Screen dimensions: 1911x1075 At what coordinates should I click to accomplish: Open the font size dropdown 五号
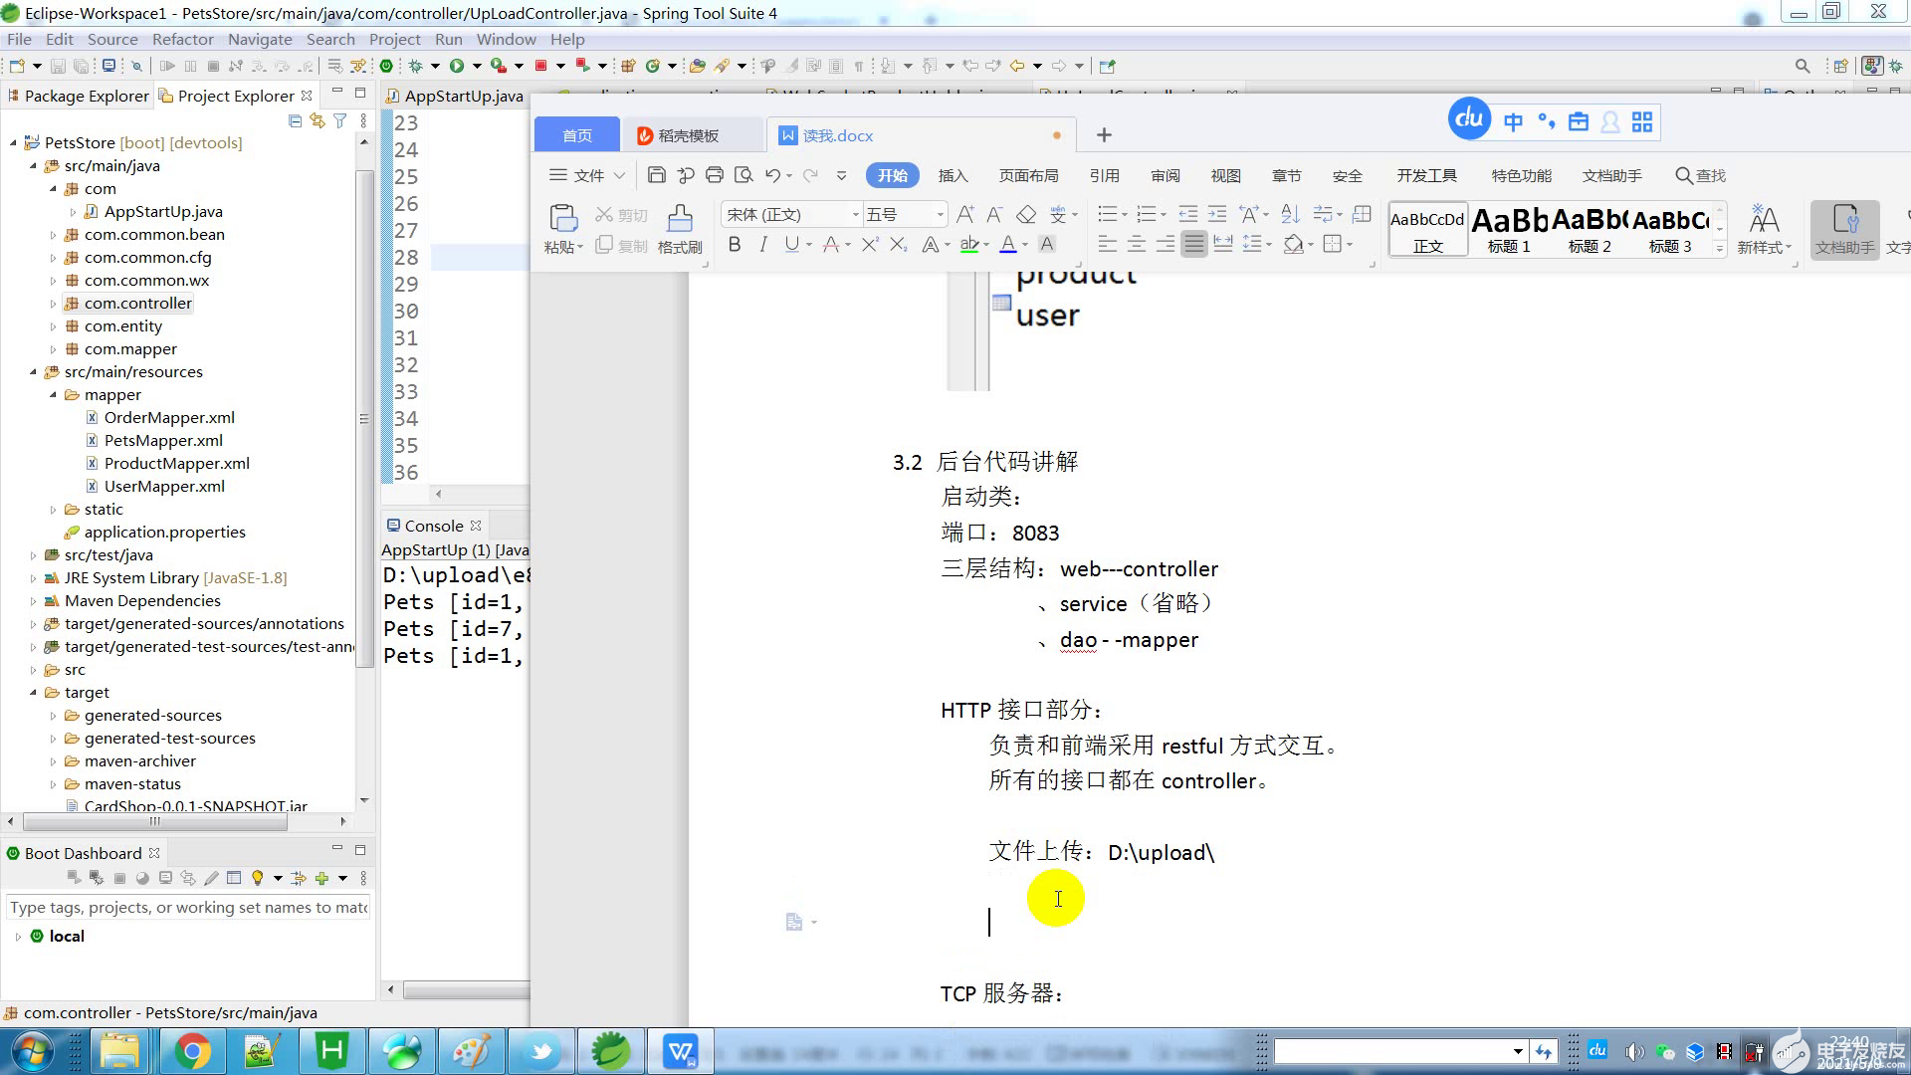[904, 215]
